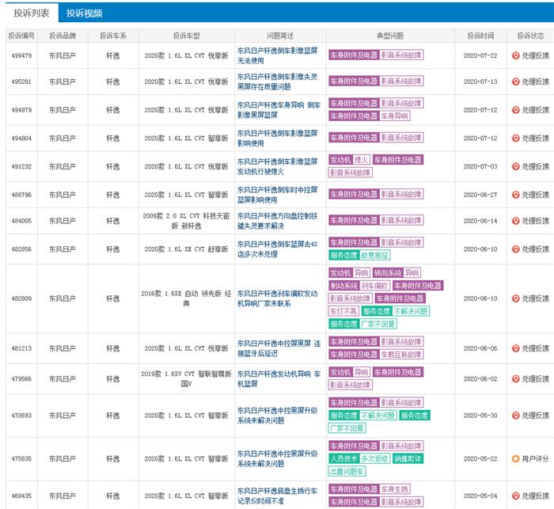Click the 问题简述 column header
Image resolution: width=554 pixels, height=509 pixels.
tap(280, 36)
